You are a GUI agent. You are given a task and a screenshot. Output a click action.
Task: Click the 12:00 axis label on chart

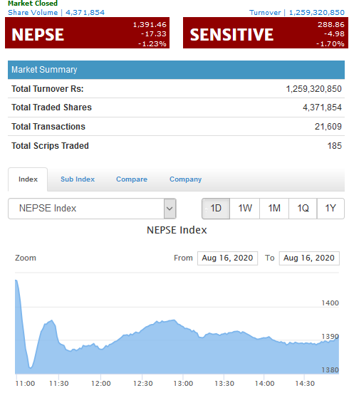(101, 384)
